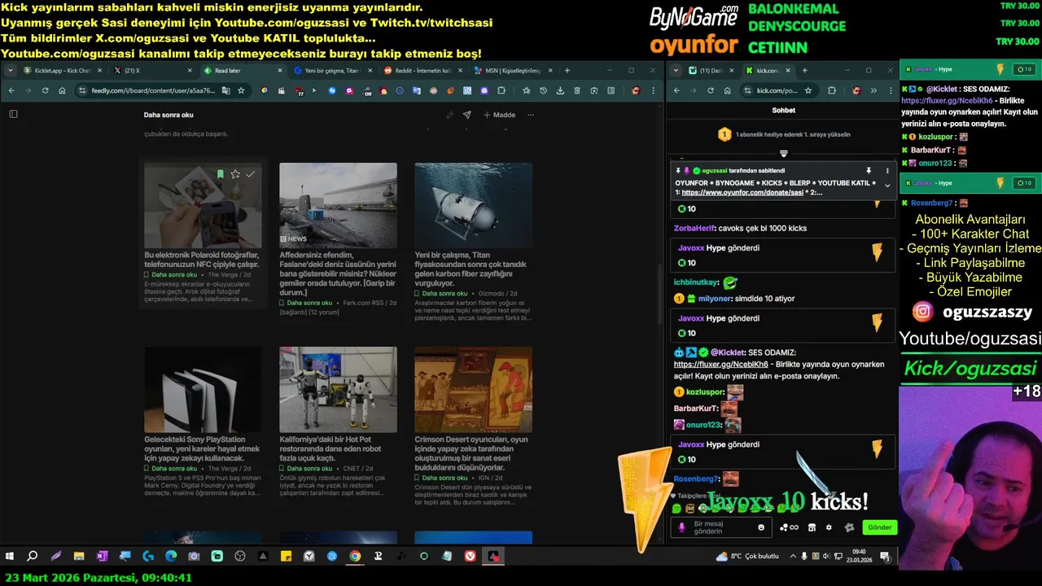
Task: Collapse the gift leaderboard arrow in Kick chat
Action: click(x=784, y=153)
